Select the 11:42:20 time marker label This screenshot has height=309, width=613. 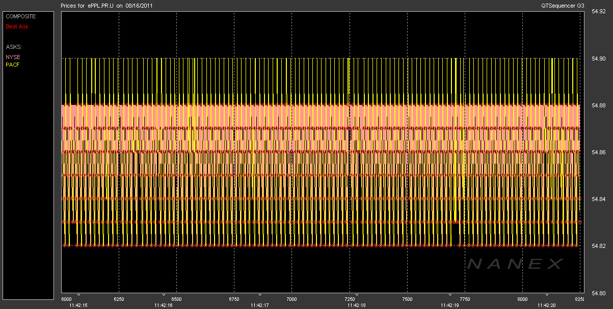[x=546, y=305]
